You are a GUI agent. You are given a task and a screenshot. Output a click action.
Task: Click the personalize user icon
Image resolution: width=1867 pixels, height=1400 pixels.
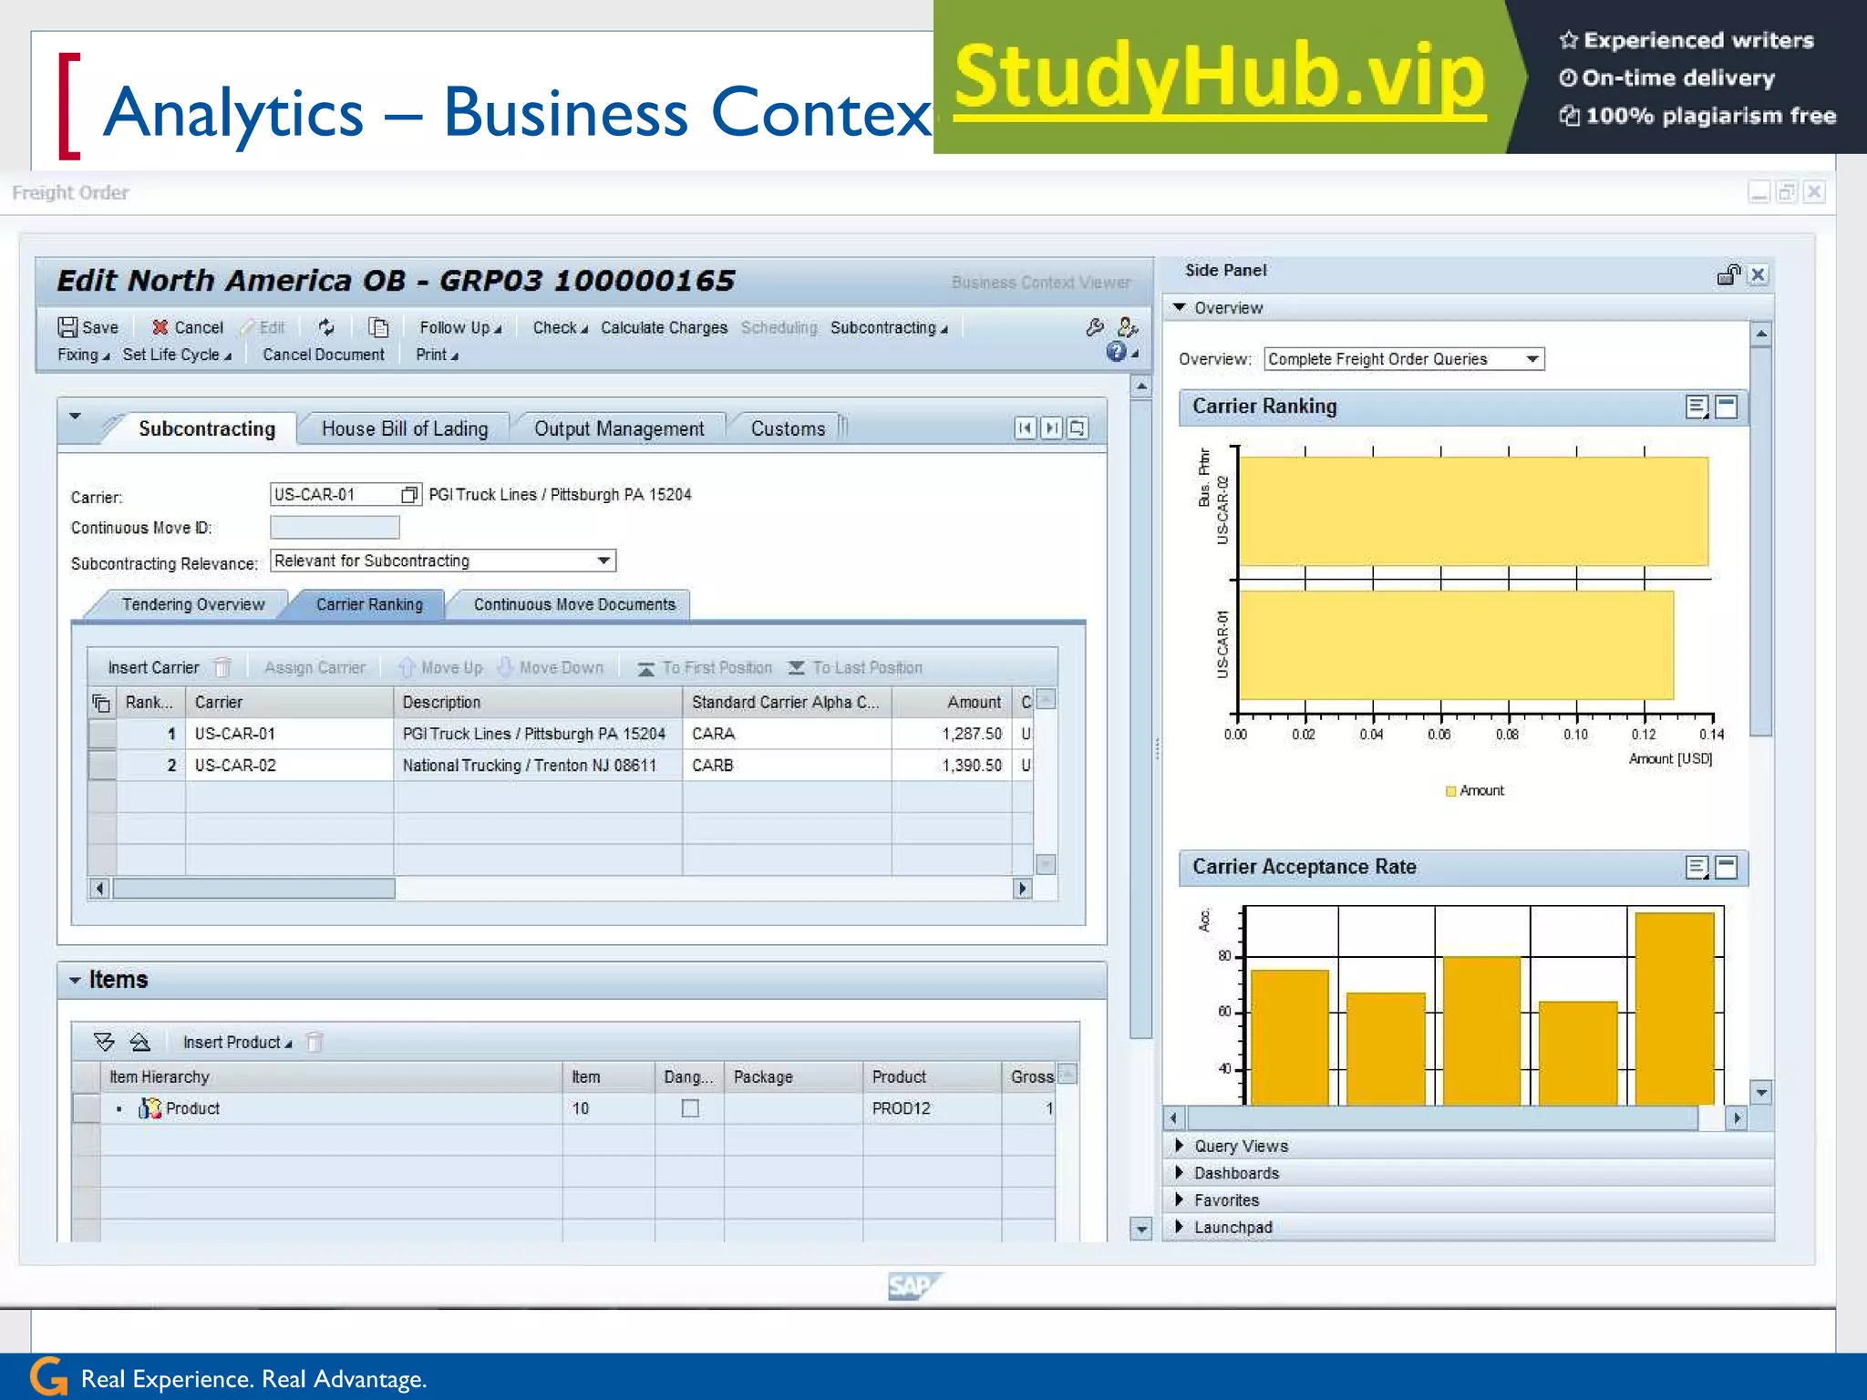click(x=1127, y=326)
